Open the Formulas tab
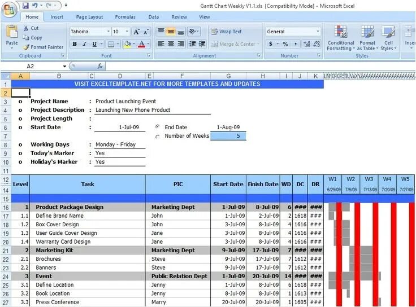This screenshot has height=307, width=416. 125,17
